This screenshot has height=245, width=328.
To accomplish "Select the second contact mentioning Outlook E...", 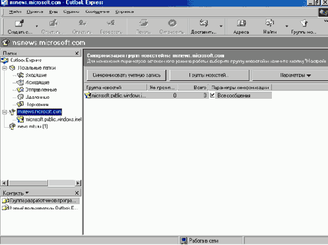I will coord(40,207).
